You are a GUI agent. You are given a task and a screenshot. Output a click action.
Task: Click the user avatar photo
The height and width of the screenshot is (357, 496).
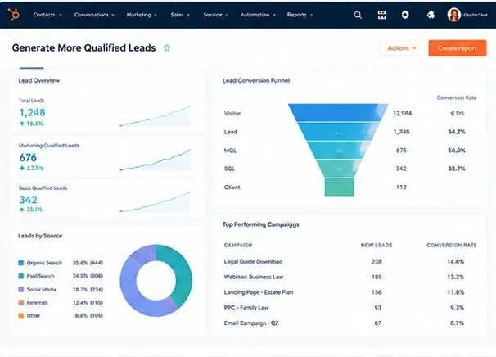453,15
